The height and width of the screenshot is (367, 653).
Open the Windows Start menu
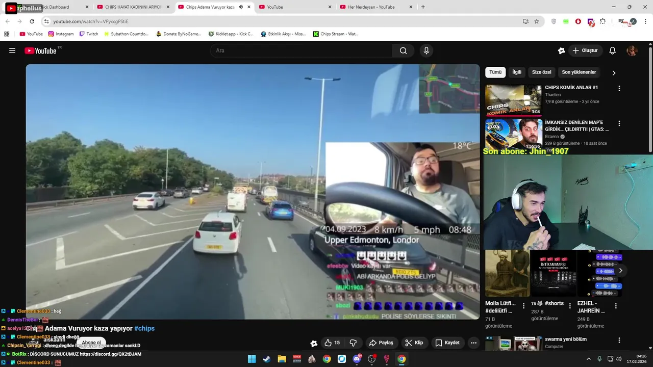pos(252,359)
